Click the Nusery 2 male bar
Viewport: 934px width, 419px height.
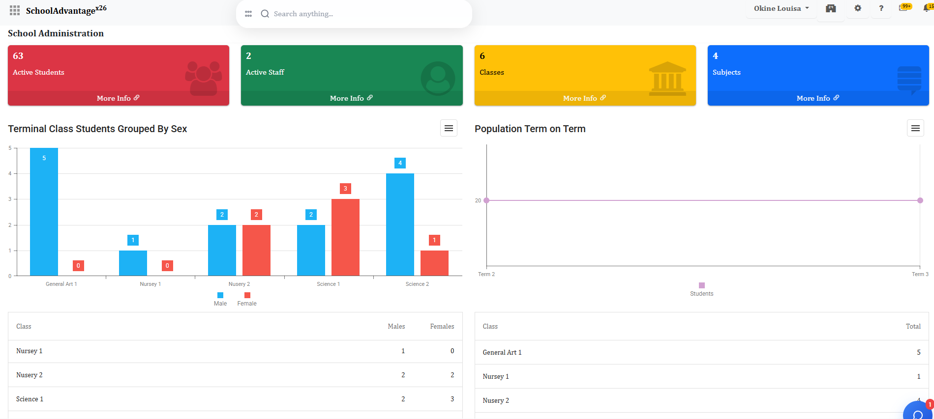coord(222,250)
